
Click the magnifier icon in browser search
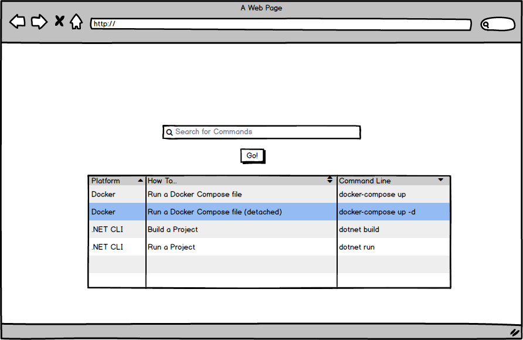(x=485, y=25)
